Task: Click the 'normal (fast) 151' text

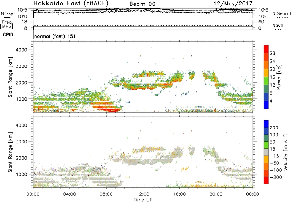Action: pos(55,36)
